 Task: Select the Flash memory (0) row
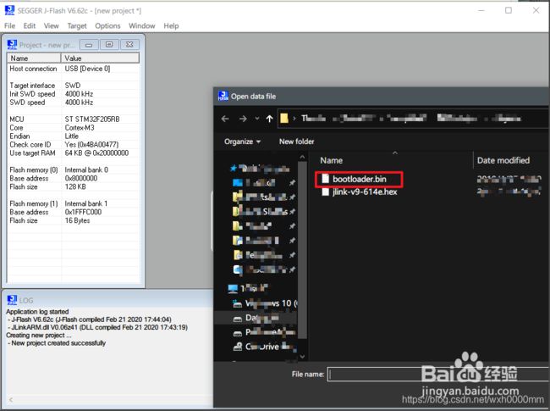(x=73, y=169)
